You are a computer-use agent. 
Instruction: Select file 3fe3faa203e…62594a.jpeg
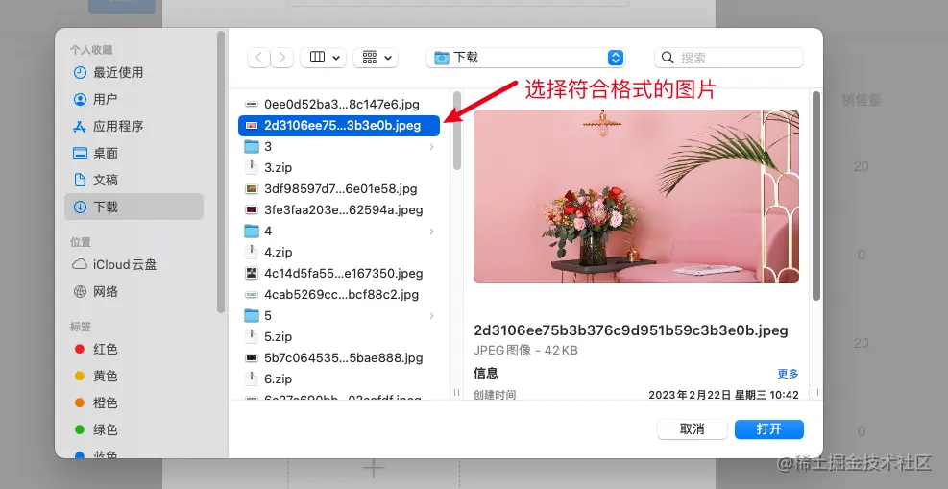tap(339, 209)
